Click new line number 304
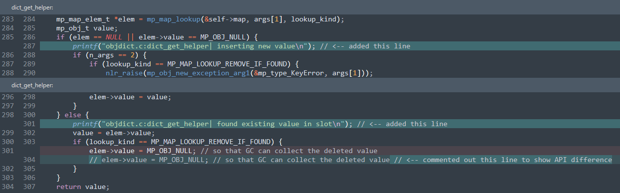The height and width of the screenshot is (193, 620). [x=30, y=160]
